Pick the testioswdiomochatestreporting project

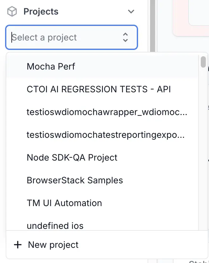[x=106, y=135]
